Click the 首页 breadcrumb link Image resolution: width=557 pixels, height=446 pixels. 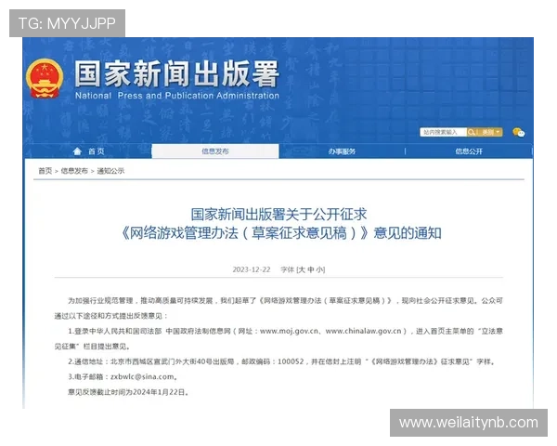(45, 171)
